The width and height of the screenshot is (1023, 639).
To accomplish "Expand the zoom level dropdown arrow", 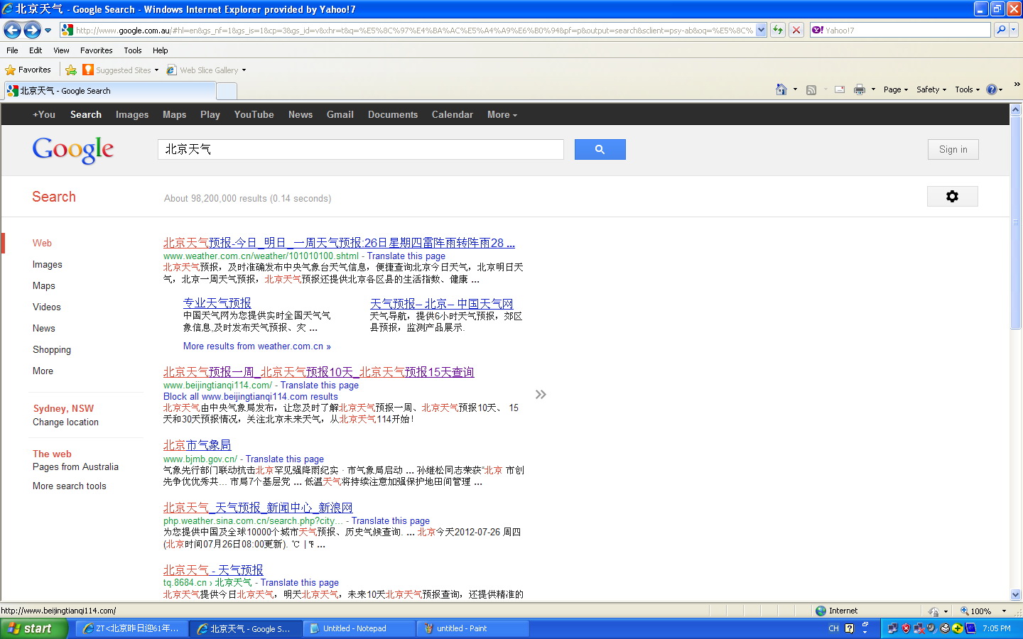I will tap(1004, 611).
